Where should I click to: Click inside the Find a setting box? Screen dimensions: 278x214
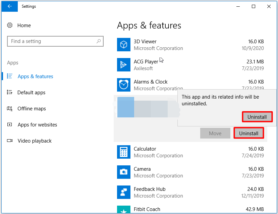[x=50, y=41]
